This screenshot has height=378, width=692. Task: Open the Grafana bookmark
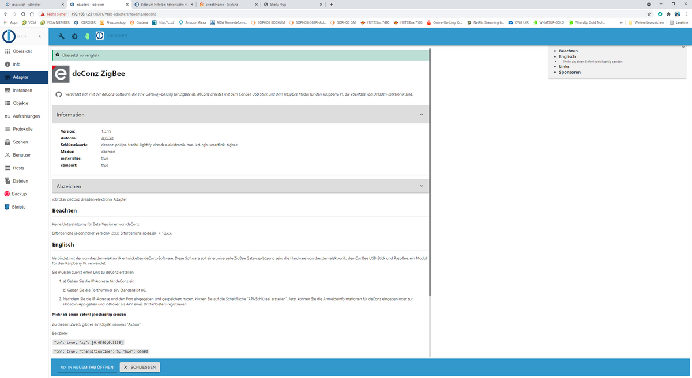point(139,22)
